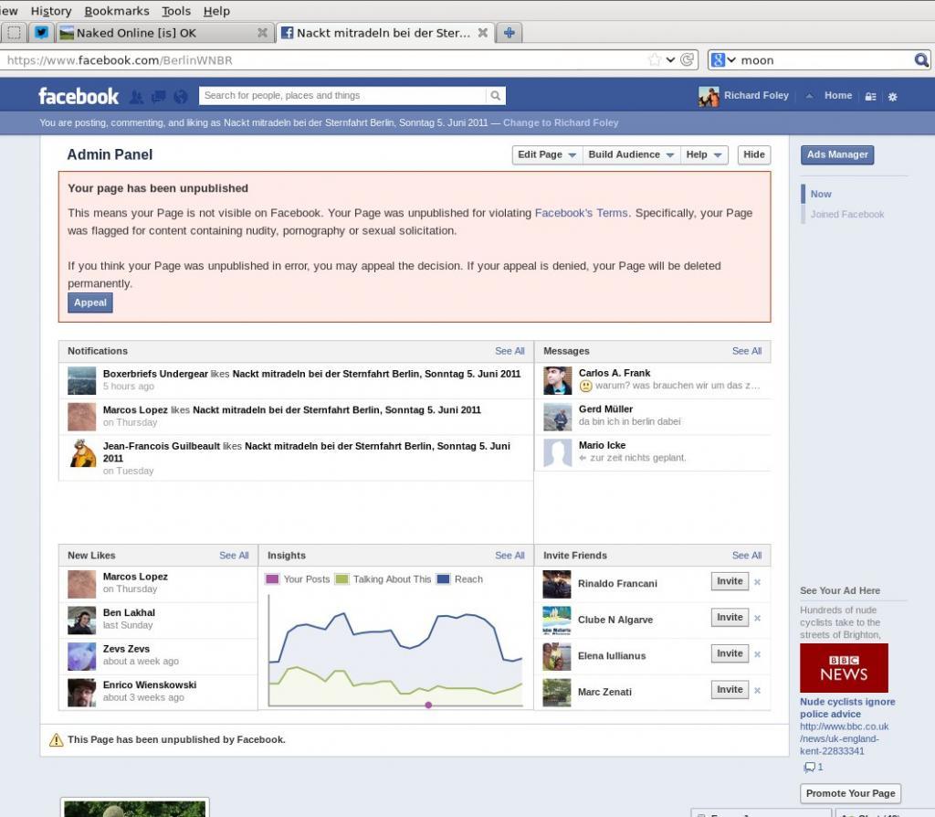This screenshot has height=817, width=935.
Task: Click the BBC News ad image
Action: (844, 668)
